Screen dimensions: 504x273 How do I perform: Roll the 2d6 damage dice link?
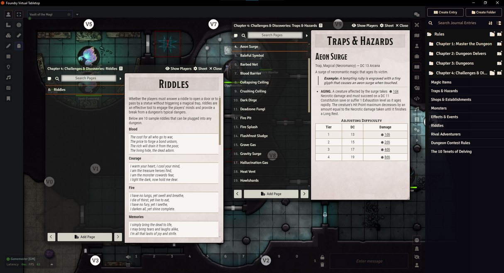click(387, 142)
